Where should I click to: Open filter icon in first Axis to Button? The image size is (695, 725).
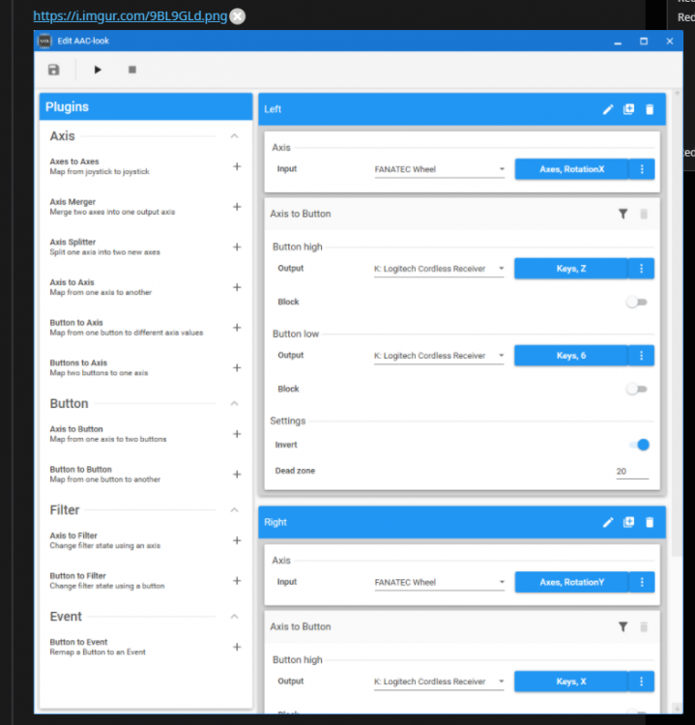pos(623,214)
